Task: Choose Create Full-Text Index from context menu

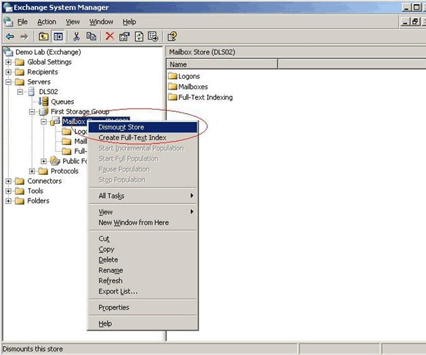Action: [x=143, y=138]
